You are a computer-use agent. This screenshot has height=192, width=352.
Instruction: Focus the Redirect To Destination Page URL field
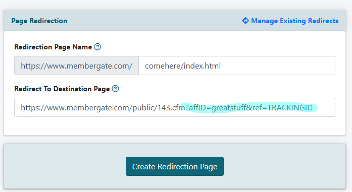point(175,107)
